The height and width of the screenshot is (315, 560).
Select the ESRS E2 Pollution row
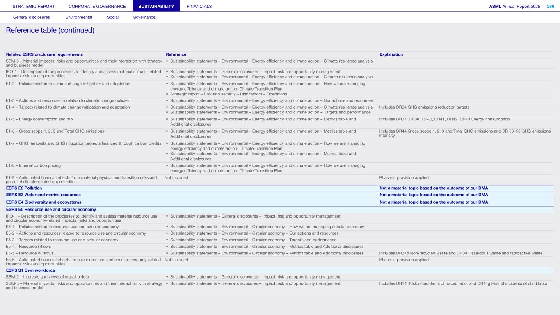pyautogui.click(x=24, y=188)
